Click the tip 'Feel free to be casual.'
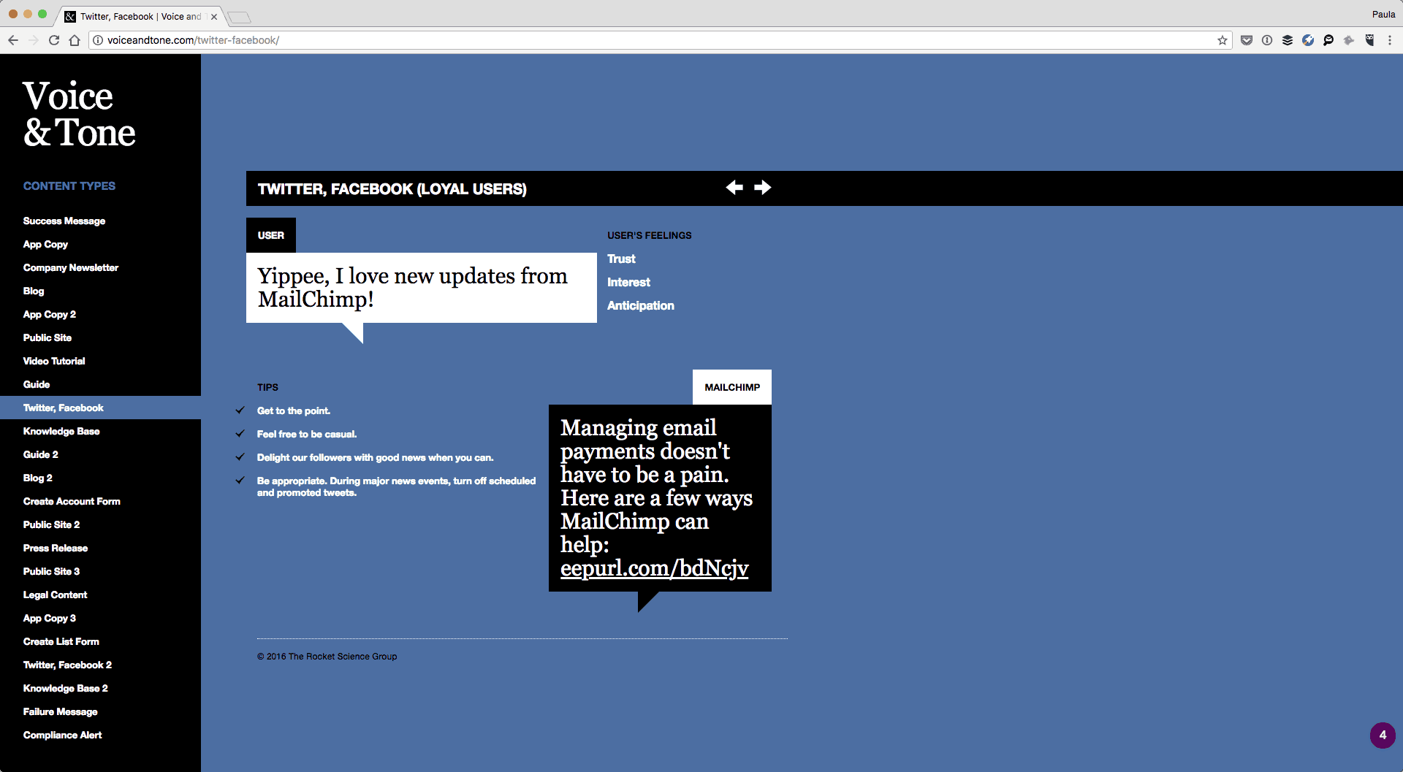The height and width of the screenshot is (772, 1403). (x=307, y=434)
